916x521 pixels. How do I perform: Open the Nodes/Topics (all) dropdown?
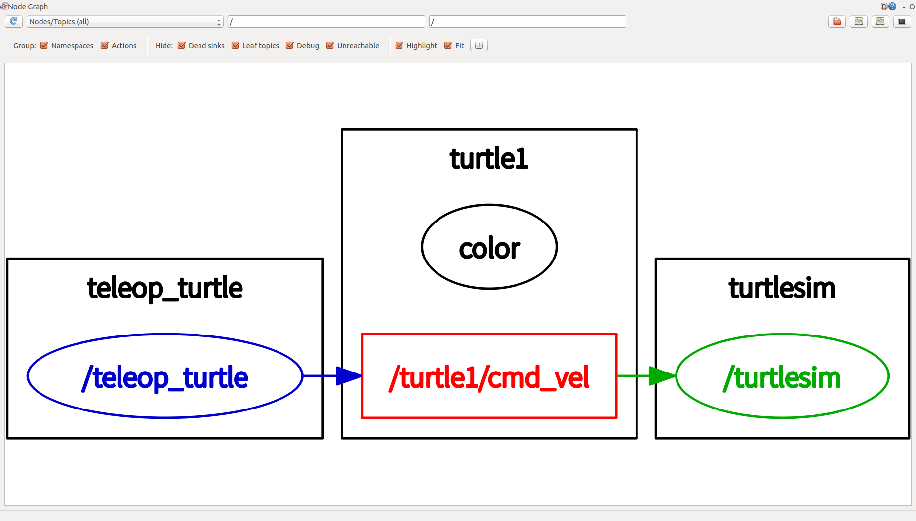point(125,21)
